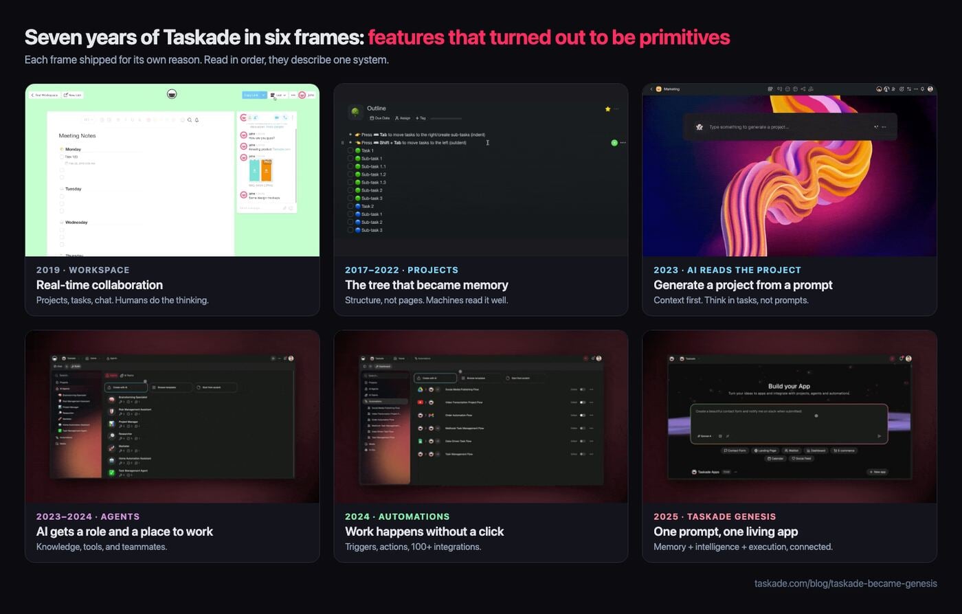Check off Sub-task 1.1 in the Outline

point(350,166)
